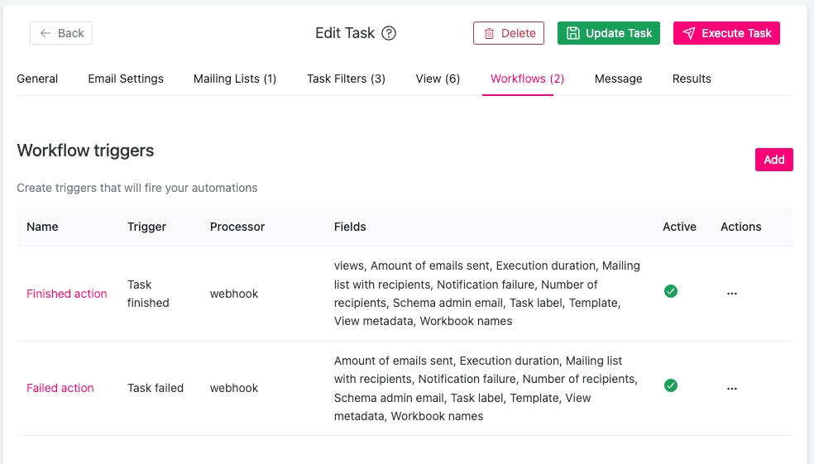
Task: Click active checkmark for Finished action row
Action: [671, 291]
